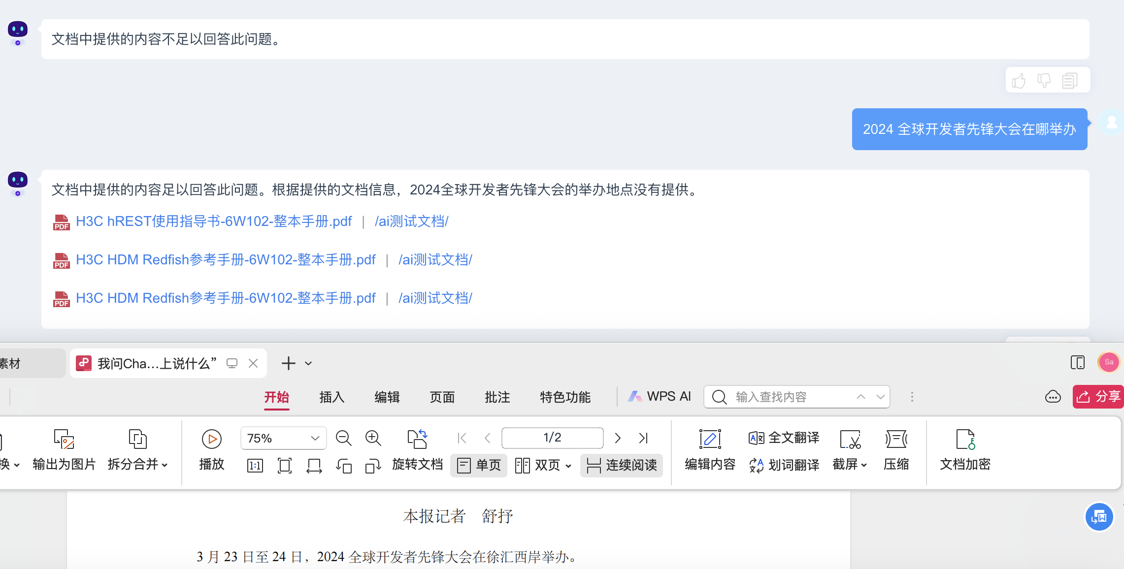The width and height of the screenshot is (1124, 569).
Task: Click the 1:1 actual size icon
Action: 255,466
